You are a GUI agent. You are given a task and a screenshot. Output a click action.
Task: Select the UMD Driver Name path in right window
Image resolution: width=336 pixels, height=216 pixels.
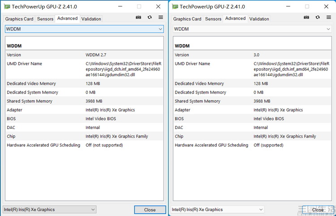292,69
